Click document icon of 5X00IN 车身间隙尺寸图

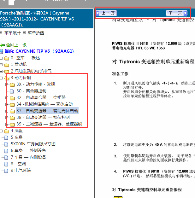click(6, 144)
